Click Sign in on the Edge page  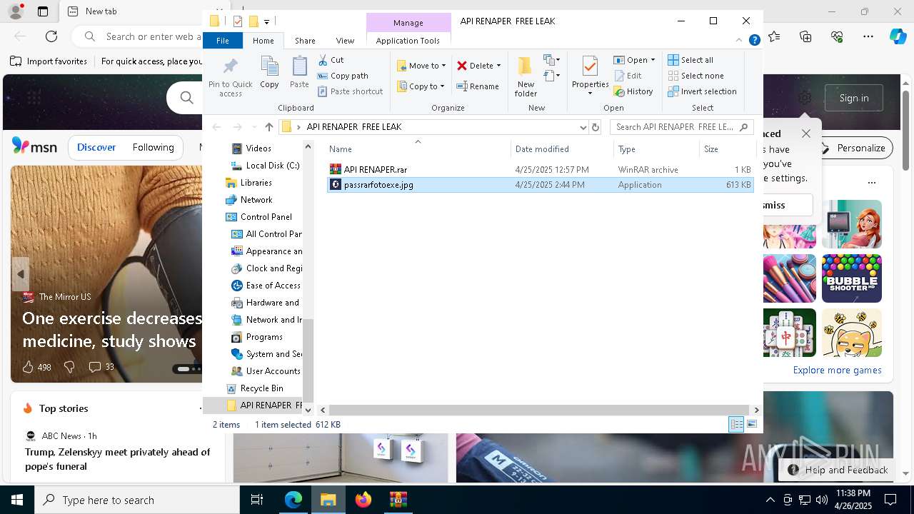(854, 98)
